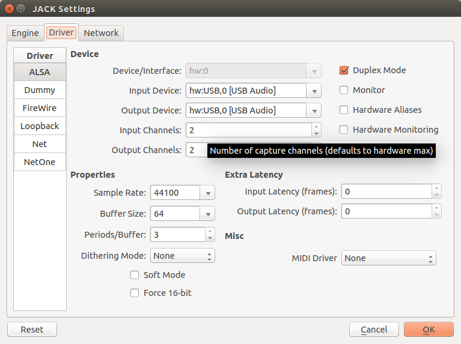Viewport: 461px width, 344px height.
Task: Increase Output Latency with up arrow
Action: click(436, 208)
